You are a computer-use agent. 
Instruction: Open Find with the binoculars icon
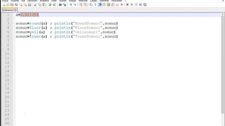click(x=60, y=5)
